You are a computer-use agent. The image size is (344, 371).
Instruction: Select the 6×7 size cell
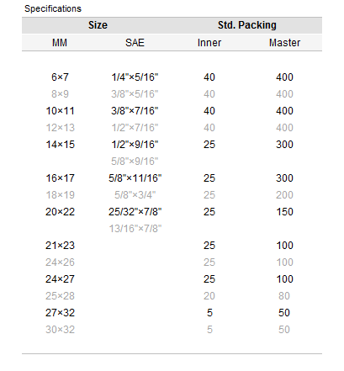60,77
